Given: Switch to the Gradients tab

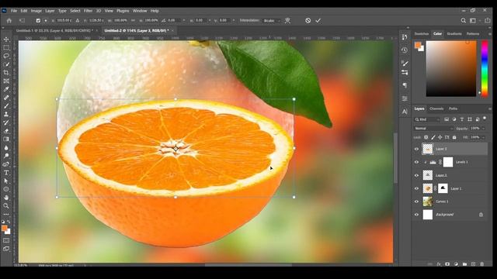Looking at the screenshot, I should [454, 34].
